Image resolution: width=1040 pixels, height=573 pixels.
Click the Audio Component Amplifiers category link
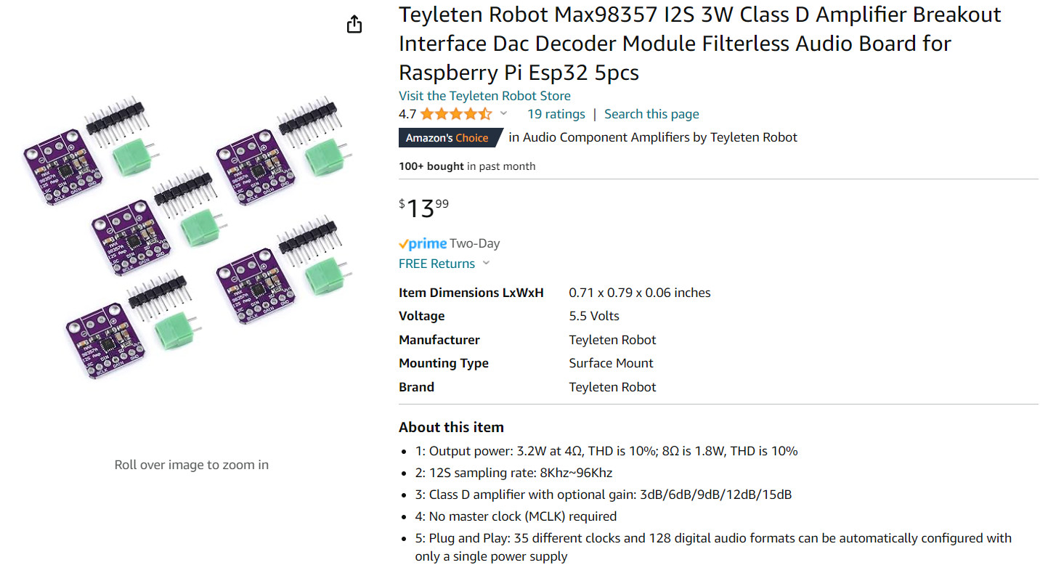606,137
